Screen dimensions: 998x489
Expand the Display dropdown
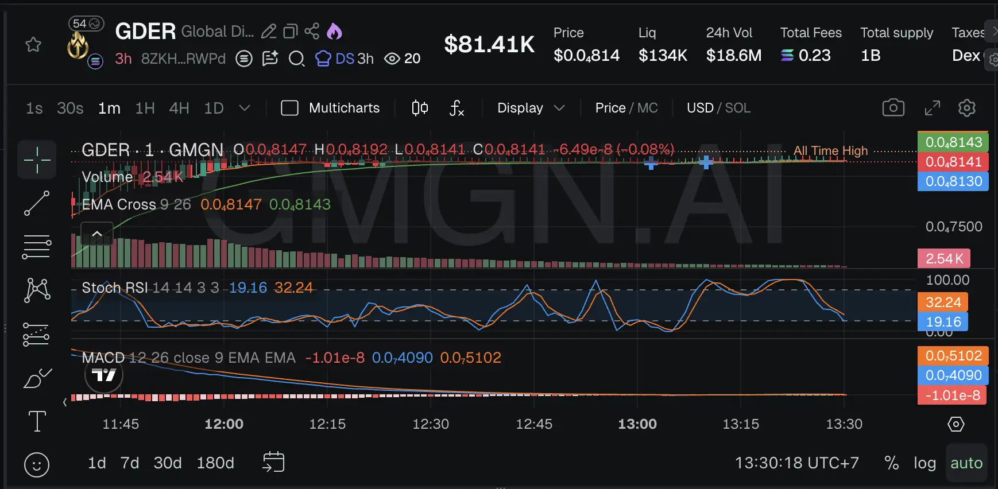click(x=531, y=108)
